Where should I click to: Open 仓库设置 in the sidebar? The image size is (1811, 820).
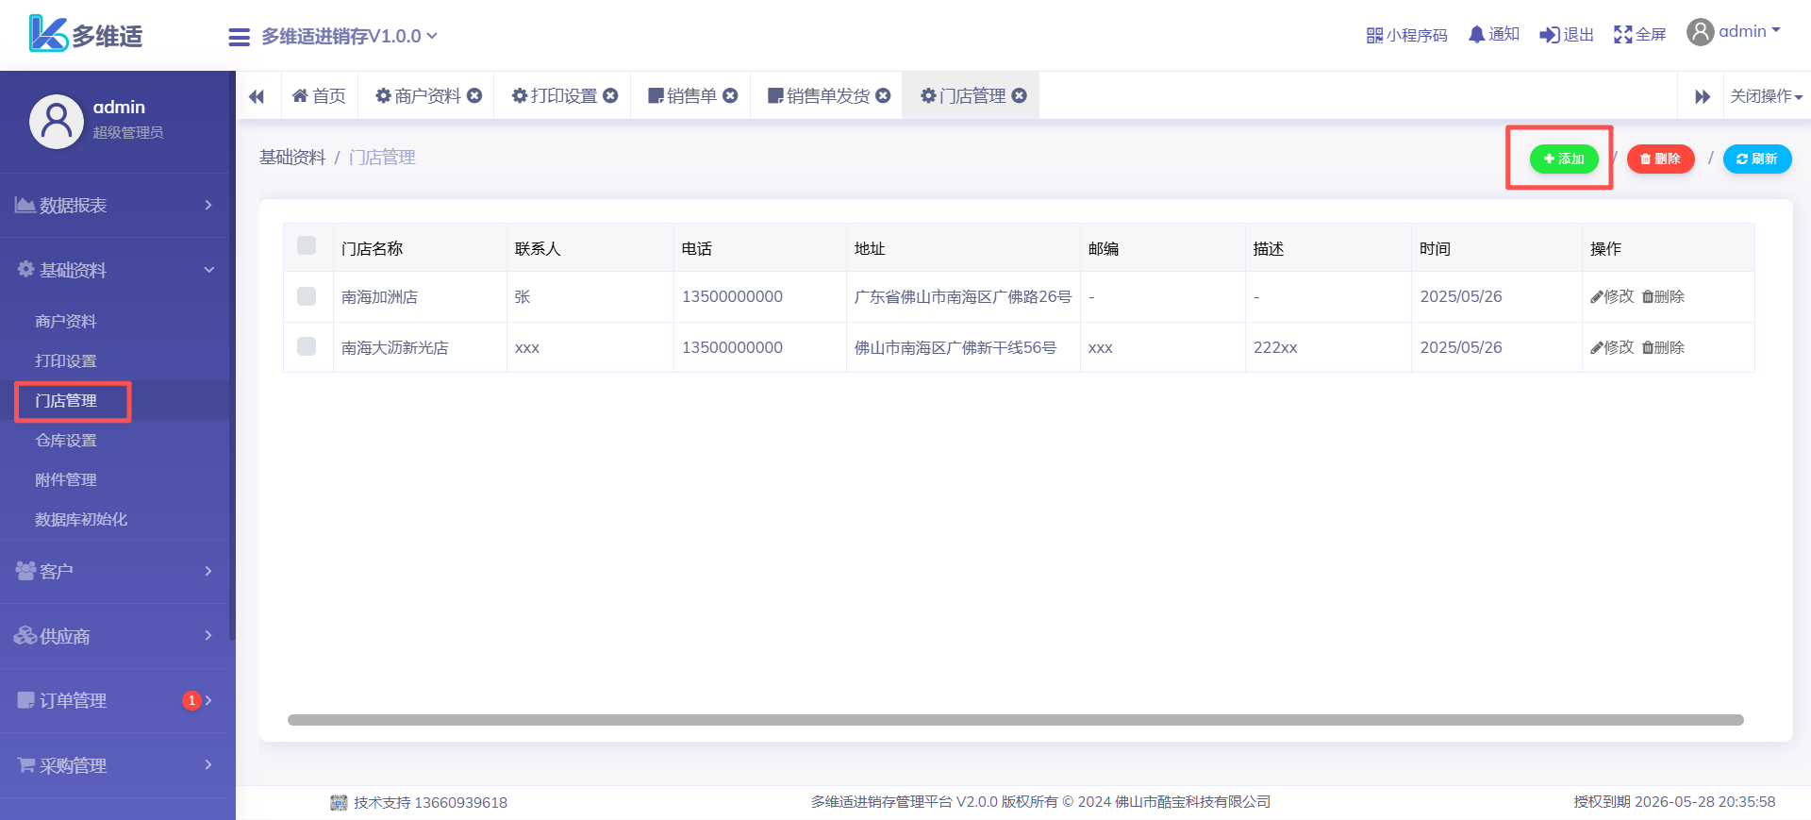tap(66, 441)
